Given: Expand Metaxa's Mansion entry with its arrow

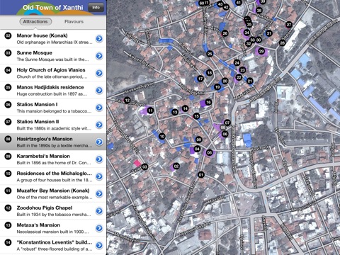Looking at the screenshot, I should click(99, 228).
